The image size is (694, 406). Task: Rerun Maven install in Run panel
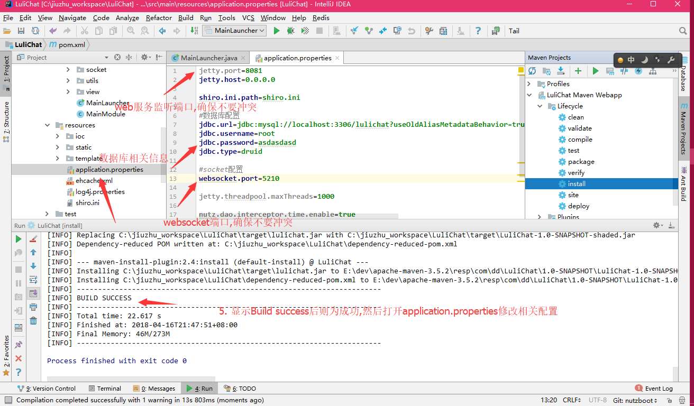tap(19, 239)
